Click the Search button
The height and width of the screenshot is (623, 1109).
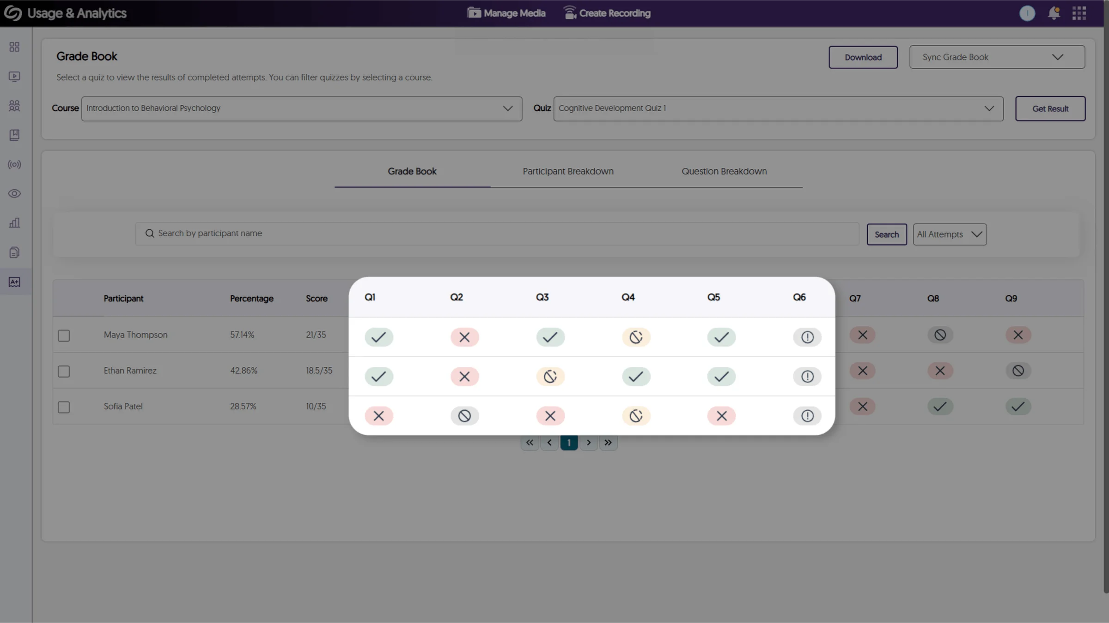(886, 234)
